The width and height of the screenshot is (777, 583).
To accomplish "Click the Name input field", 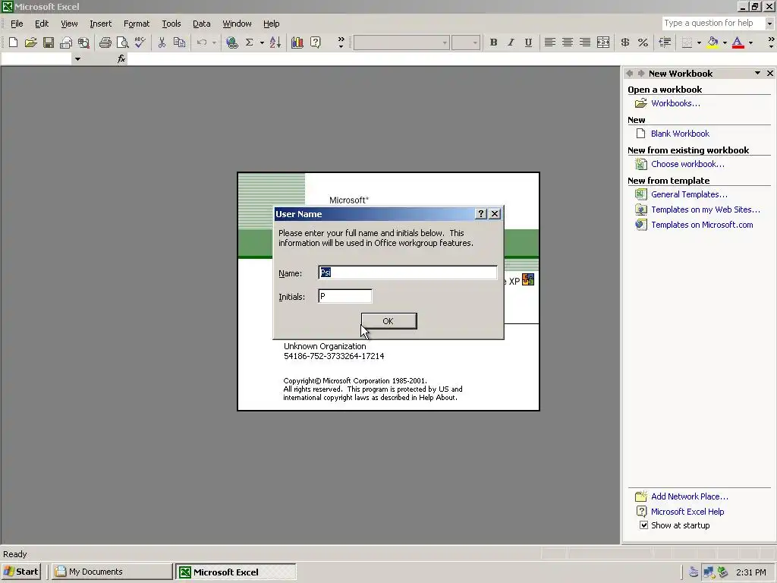I will click(x=407, y=273).
